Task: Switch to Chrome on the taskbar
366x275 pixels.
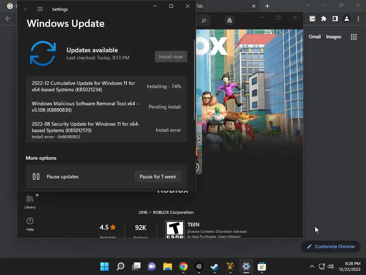Action: 183,266
